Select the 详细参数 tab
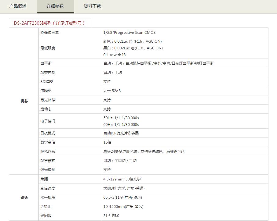 (x=55, y=6)
